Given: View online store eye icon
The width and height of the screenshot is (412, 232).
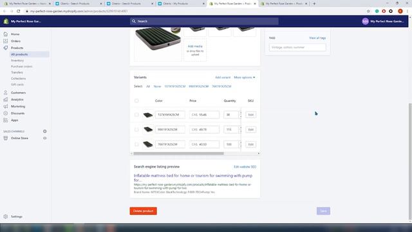Looking at the screenshot, I should point(44,138).
